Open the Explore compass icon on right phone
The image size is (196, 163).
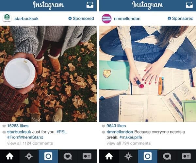128,156
